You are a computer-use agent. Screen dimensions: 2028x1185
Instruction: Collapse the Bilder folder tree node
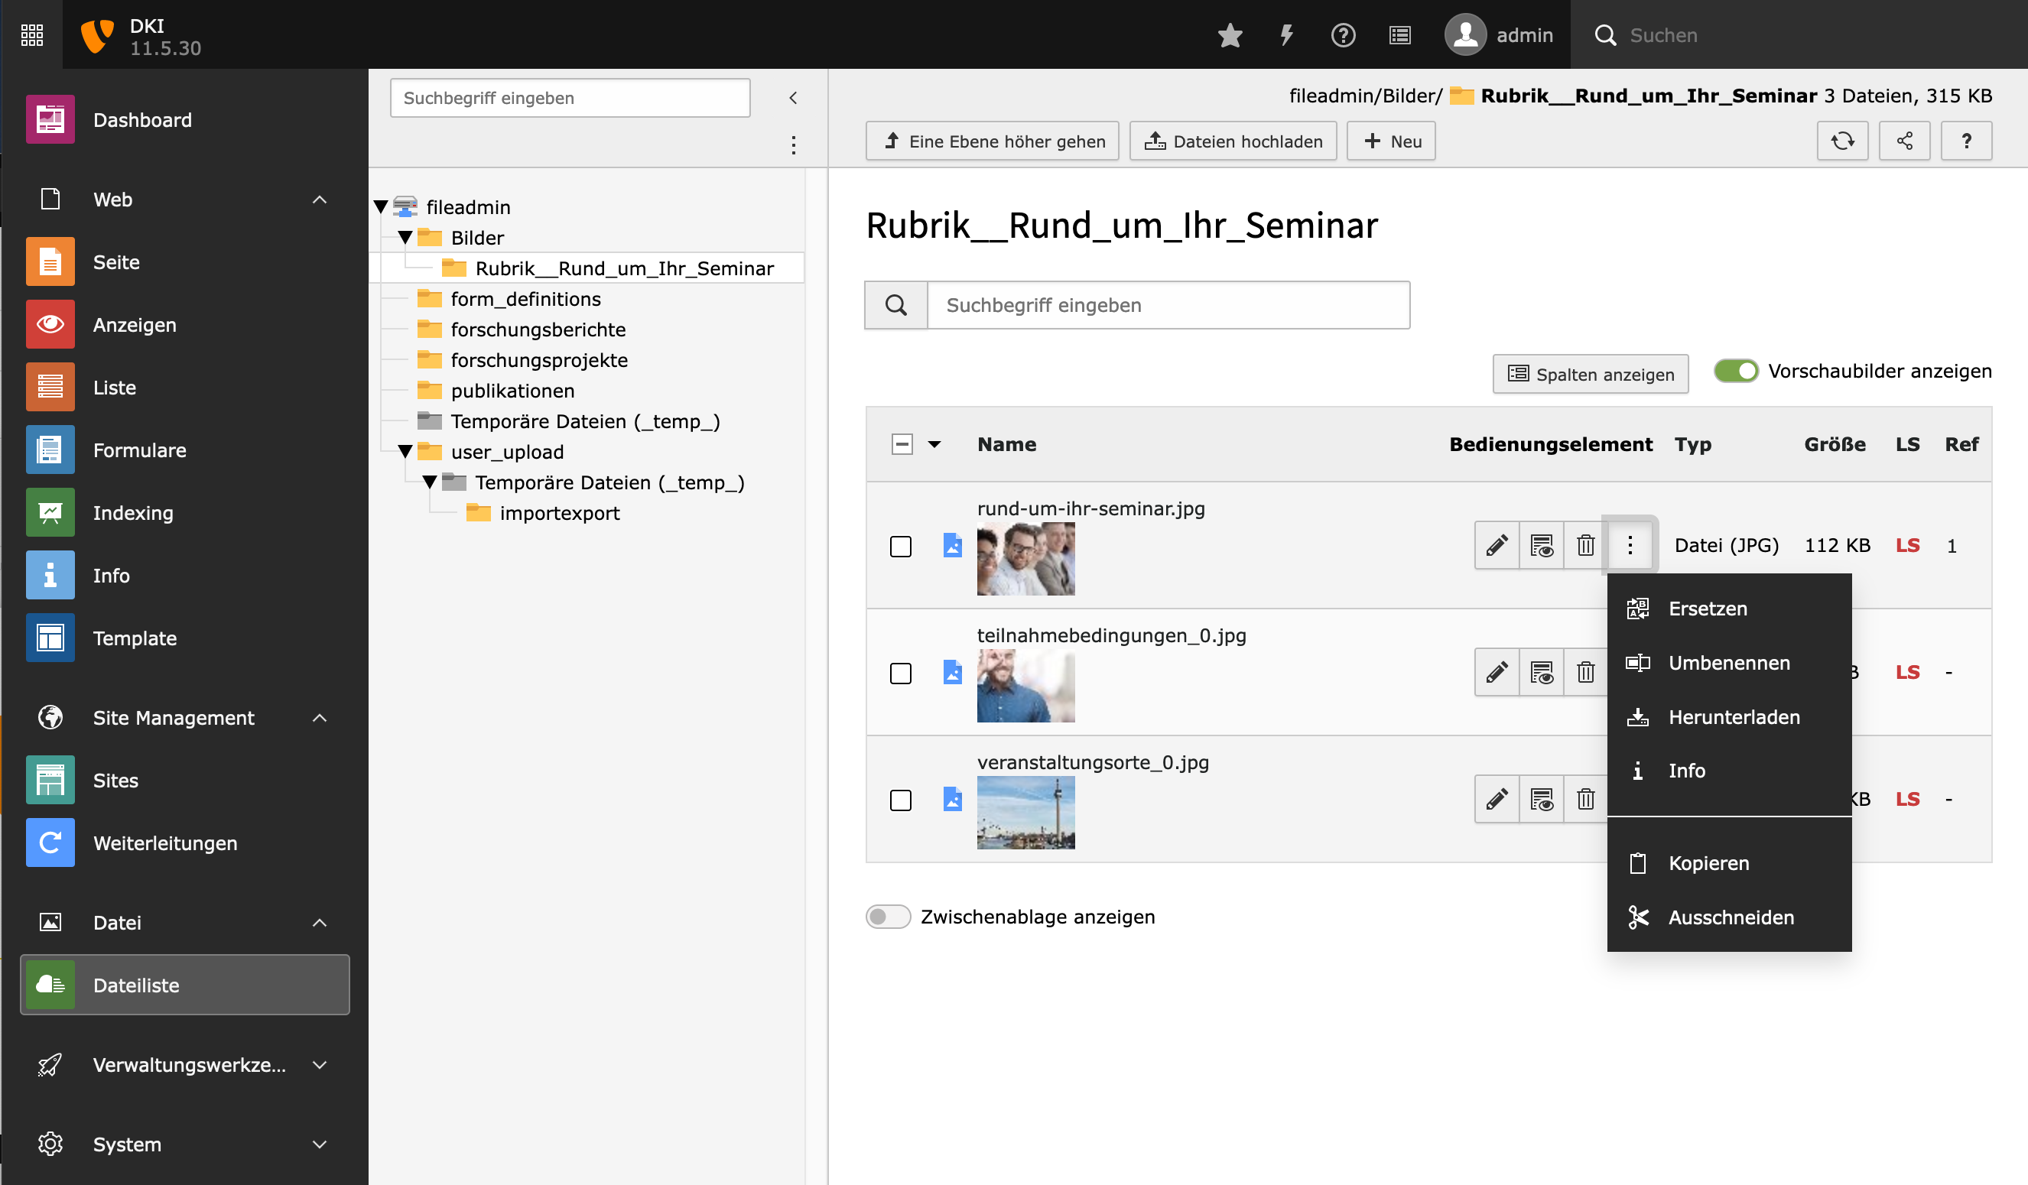405,238
